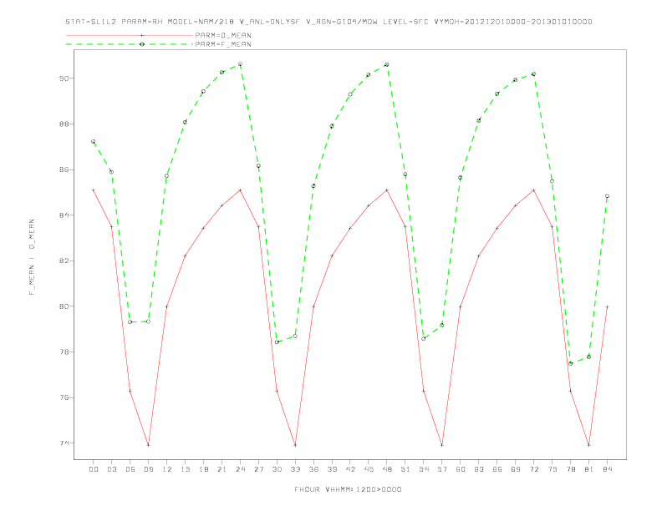Screen dimensions: 662x511
Task: Click the x-axis tick label 09
Action: pyautogui.click(x=148, y=469)
